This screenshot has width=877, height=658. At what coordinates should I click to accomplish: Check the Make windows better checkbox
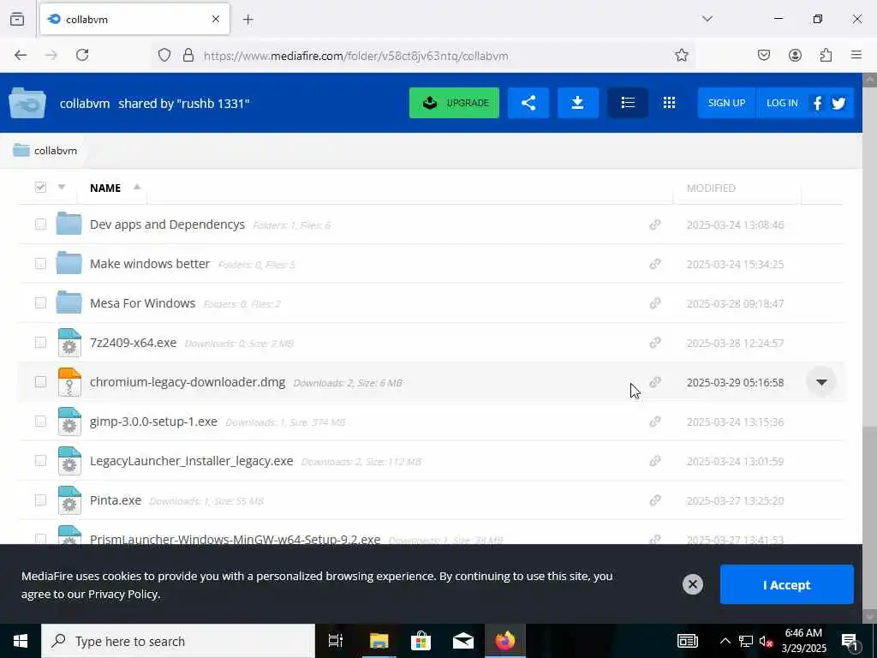point(40,264)
